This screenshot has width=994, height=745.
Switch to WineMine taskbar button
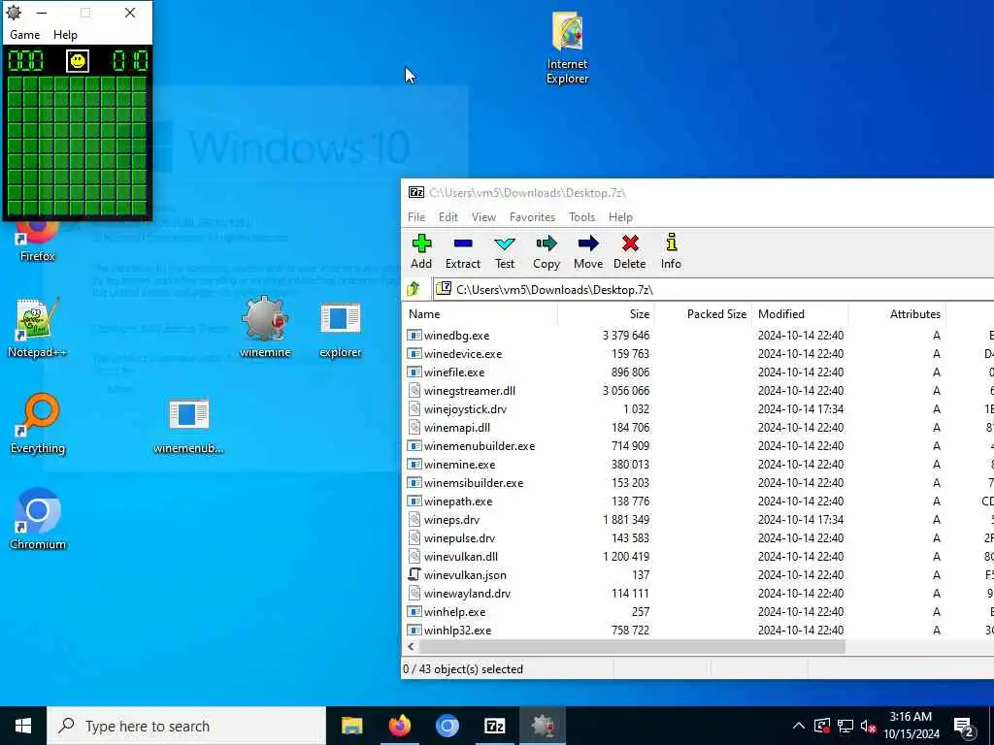click(x=543, y=726)
